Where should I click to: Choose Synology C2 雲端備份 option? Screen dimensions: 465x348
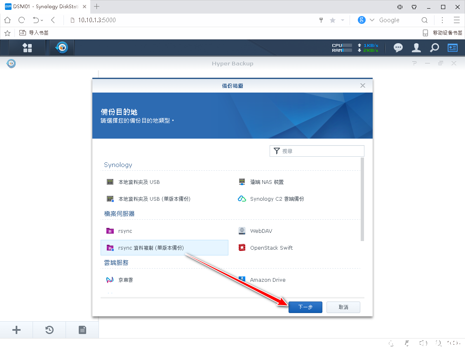pyautogui.click(x=277, y=199)
